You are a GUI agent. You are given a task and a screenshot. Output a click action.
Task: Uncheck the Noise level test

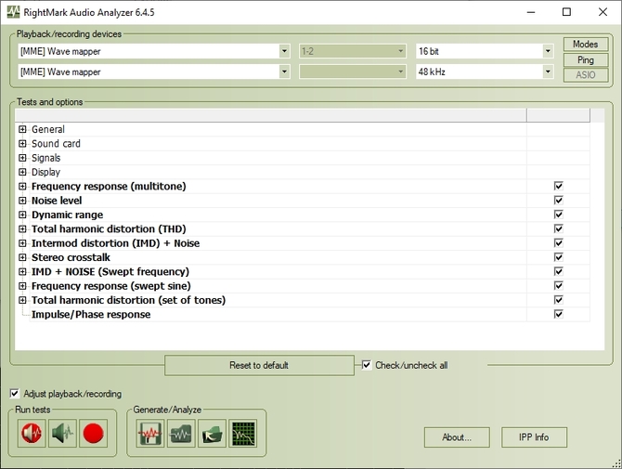pyautogui.click(x=559, y=201)
